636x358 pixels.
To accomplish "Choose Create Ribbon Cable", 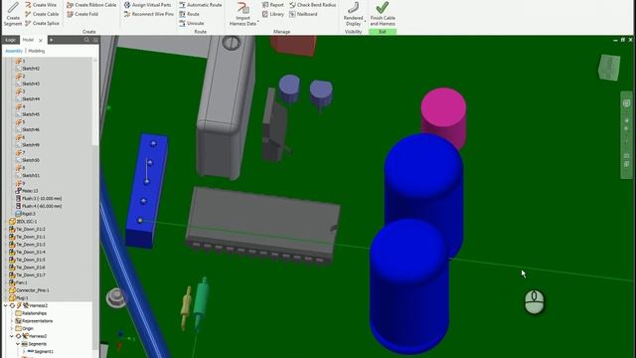I will (x=91, y=5).
